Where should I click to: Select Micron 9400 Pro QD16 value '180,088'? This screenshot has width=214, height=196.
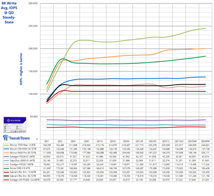click(x=100, y=153)
